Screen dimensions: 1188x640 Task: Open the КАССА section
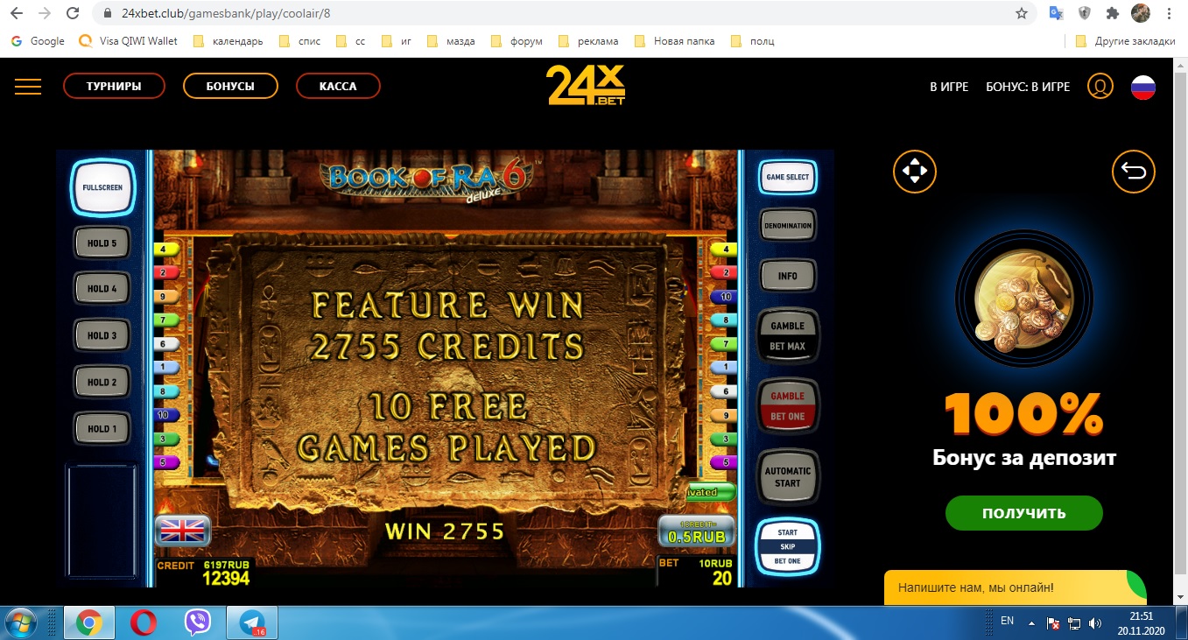point(338,86)
